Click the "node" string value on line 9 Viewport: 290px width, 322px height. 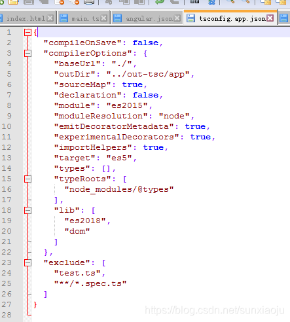[x=174, y=116]
